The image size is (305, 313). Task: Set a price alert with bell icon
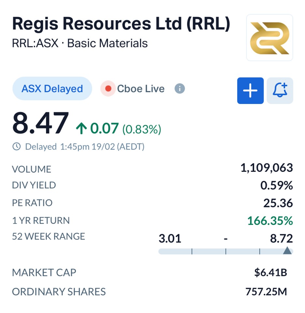tap(280, 91)
